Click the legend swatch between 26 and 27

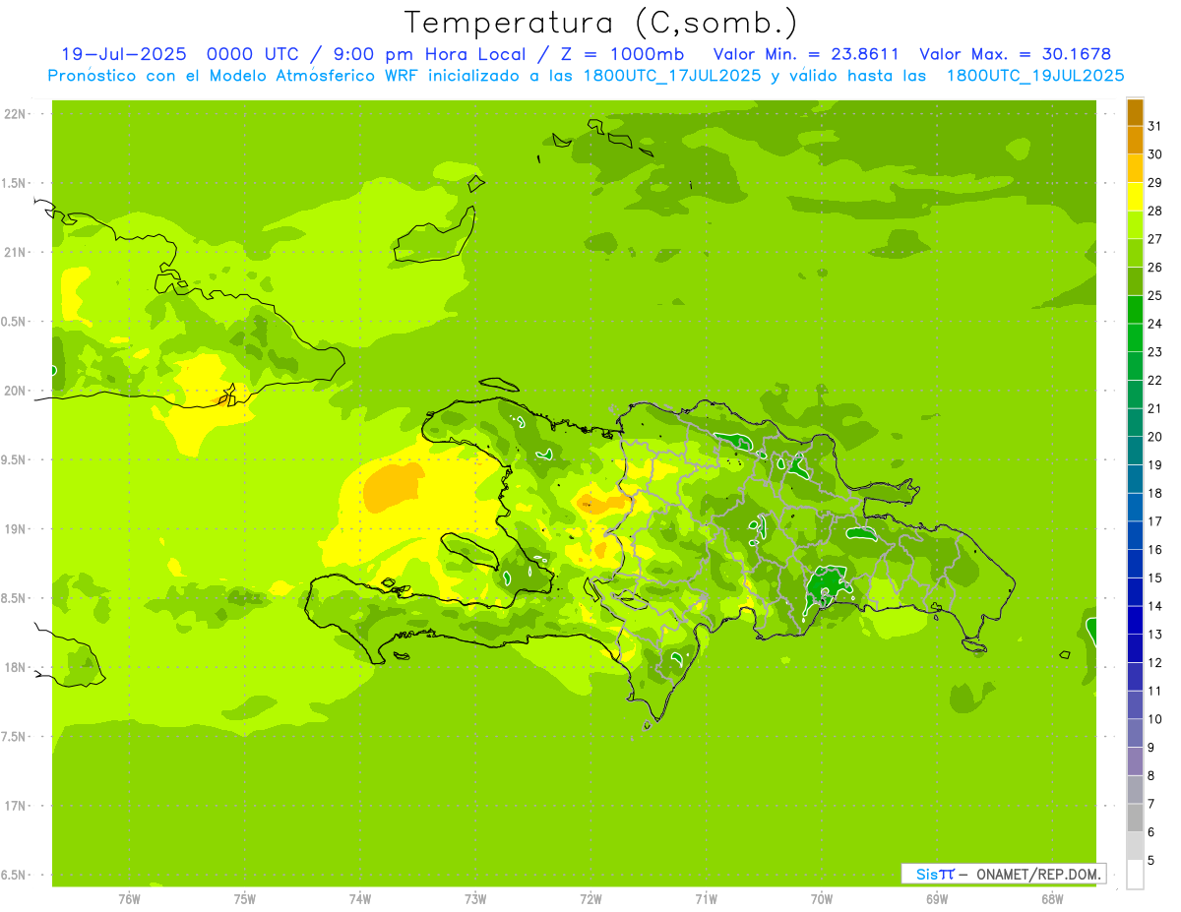point(1135,253)
